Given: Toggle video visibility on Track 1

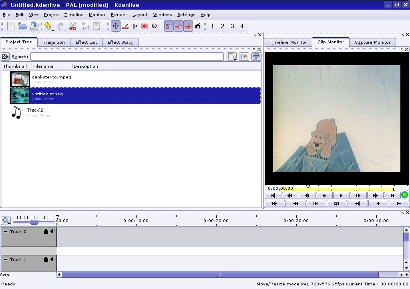Looking at the screenshot, I should pos(46,259).
